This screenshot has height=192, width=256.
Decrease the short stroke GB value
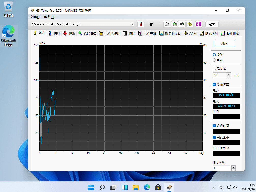tap(229, 77)
